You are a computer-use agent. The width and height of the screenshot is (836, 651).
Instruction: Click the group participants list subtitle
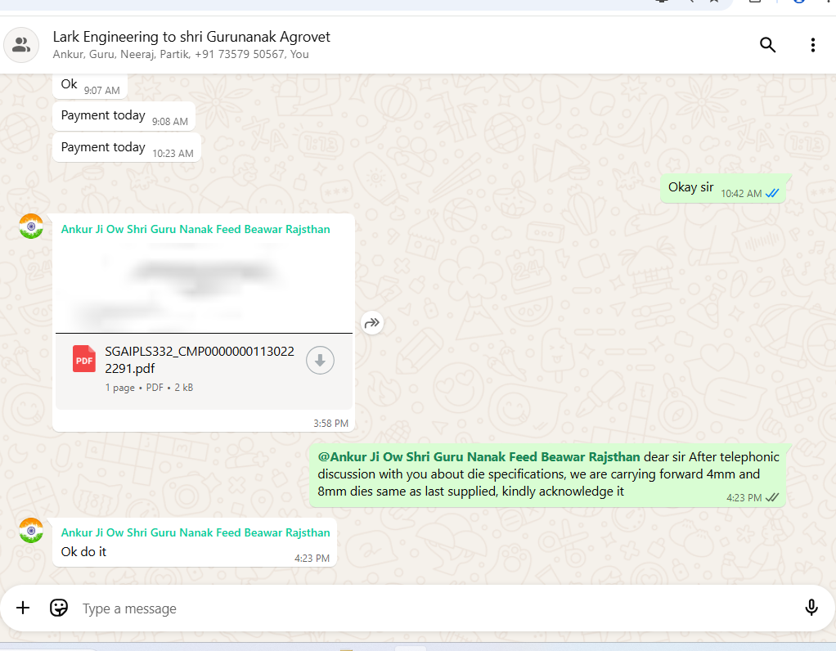tap(181, 55)
